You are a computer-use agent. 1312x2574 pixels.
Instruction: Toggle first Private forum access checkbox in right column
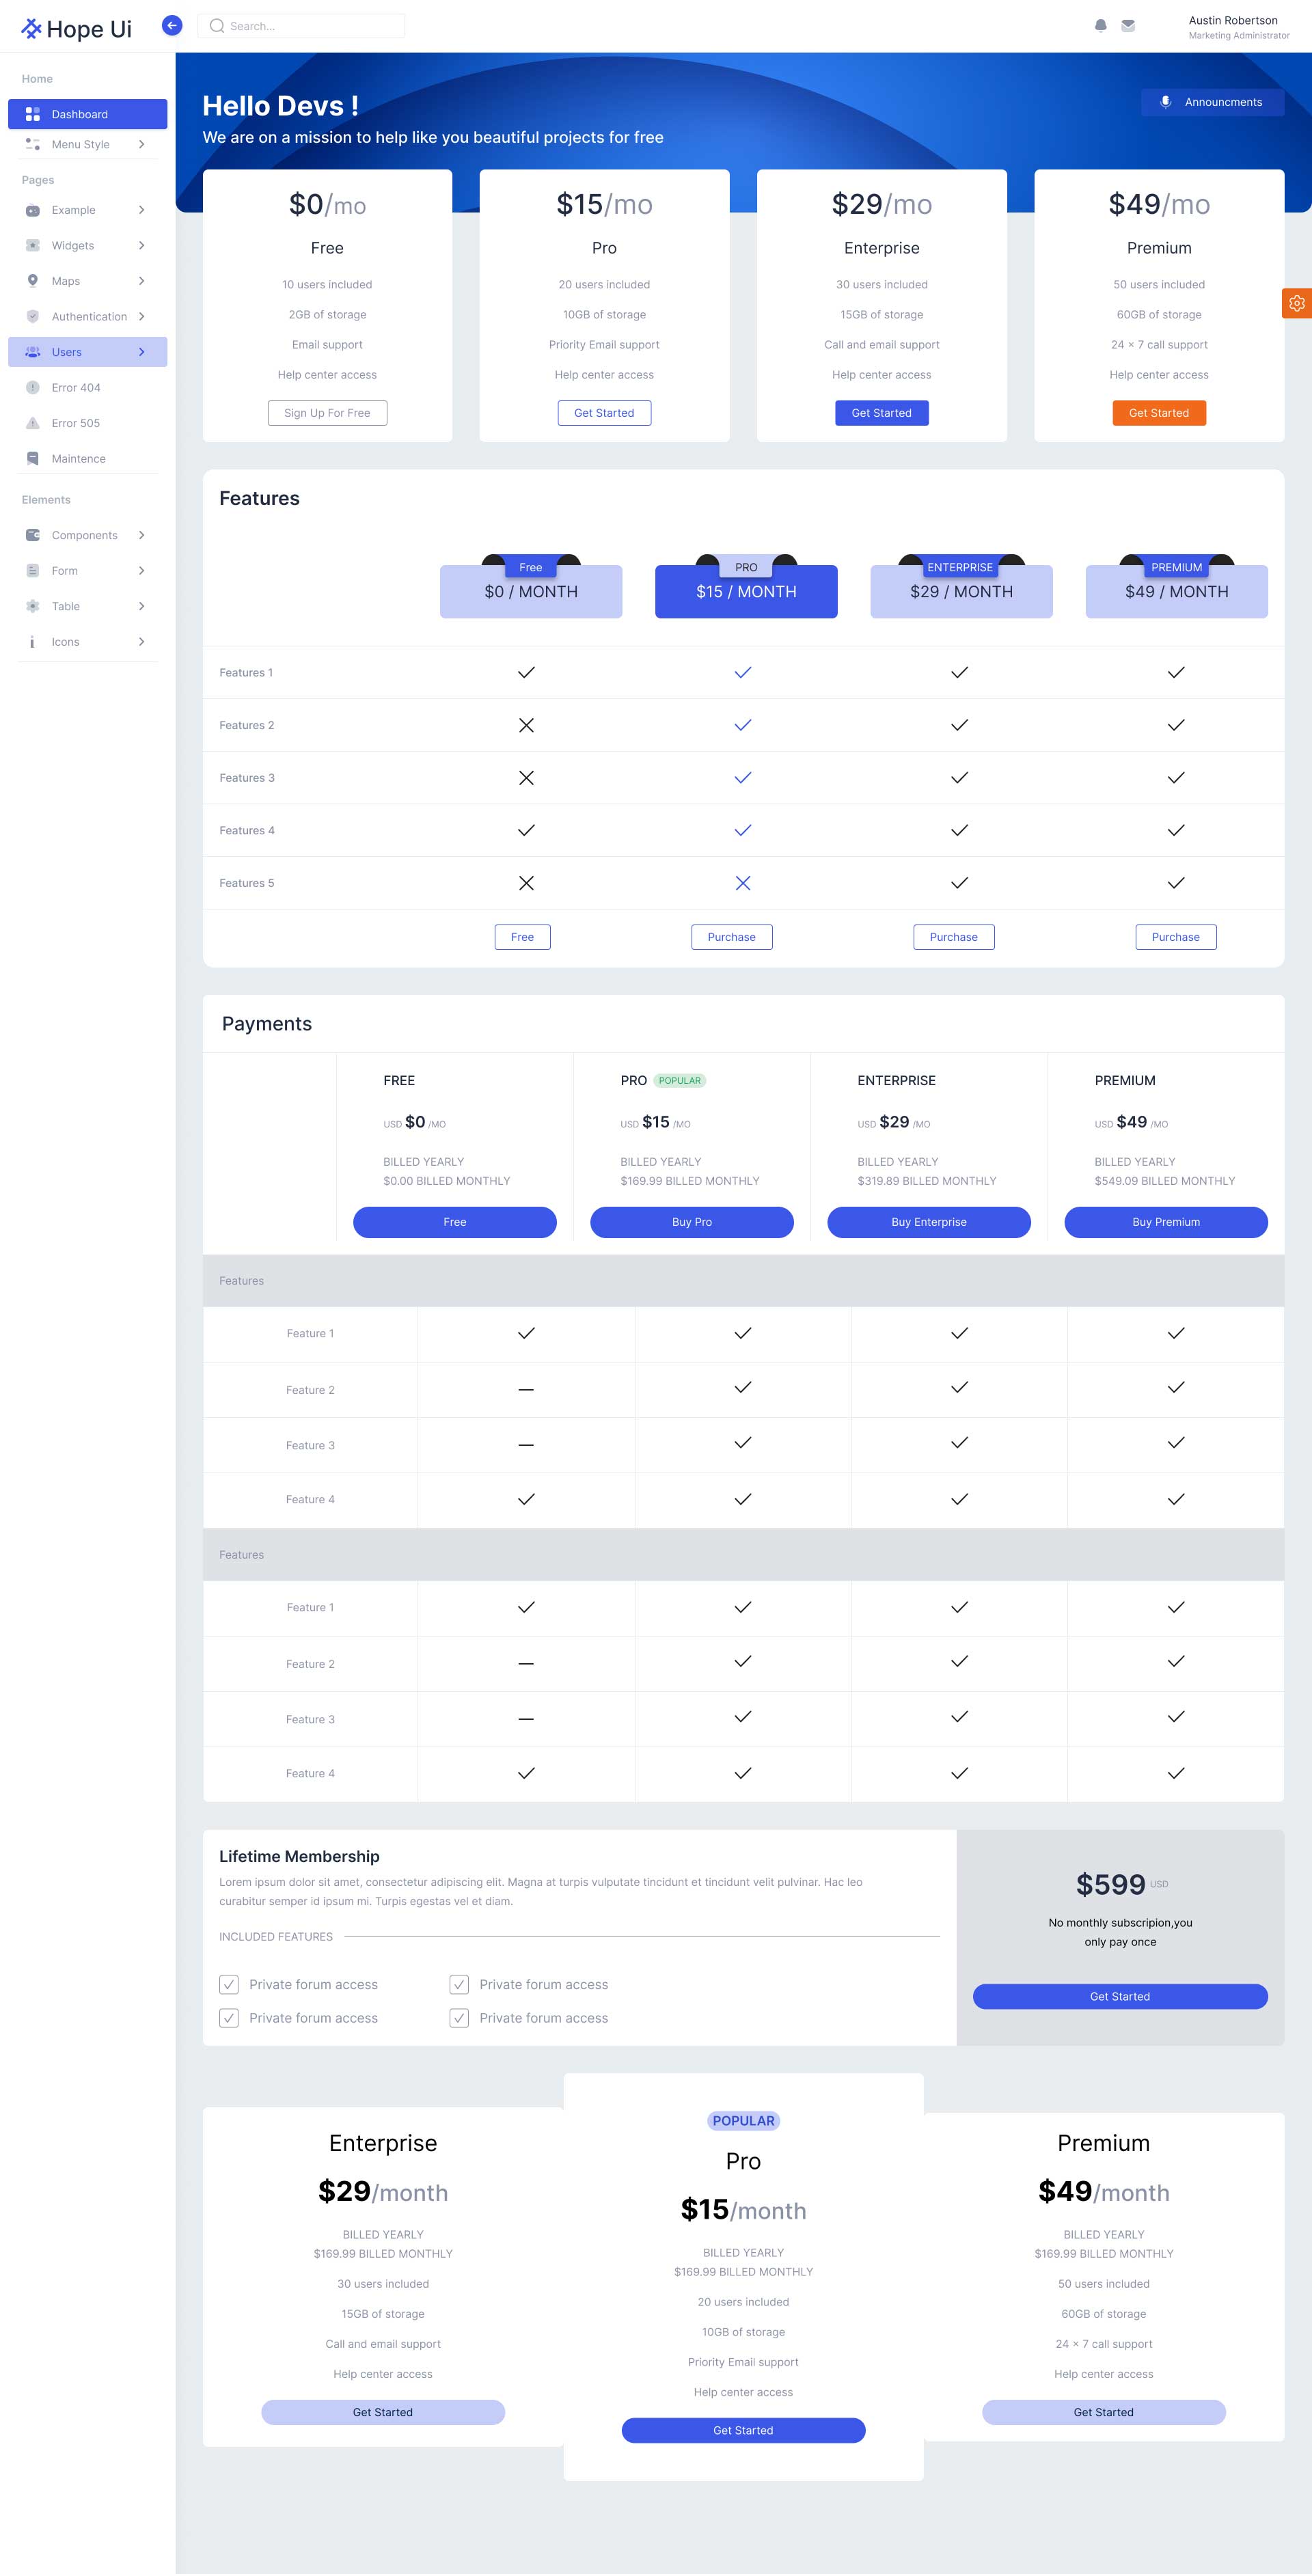(x=460, y=1984)
